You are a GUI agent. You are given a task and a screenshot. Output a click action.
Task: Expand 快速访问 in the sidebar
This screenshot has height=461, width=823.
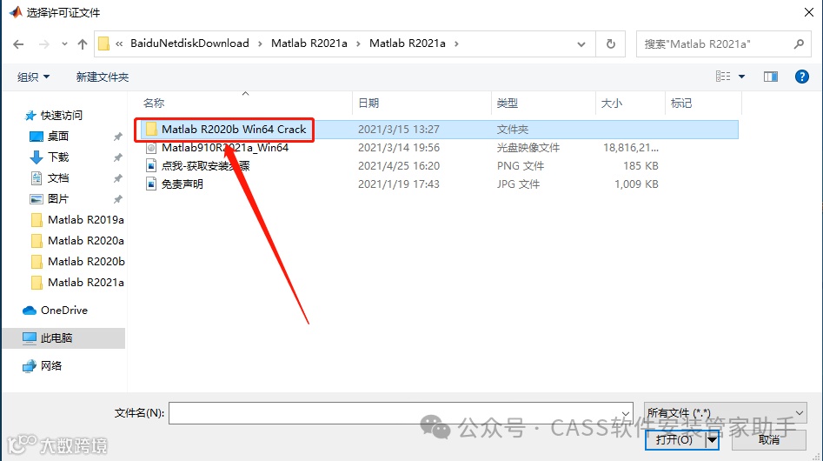pyautogui.click(x=62, y=116)
